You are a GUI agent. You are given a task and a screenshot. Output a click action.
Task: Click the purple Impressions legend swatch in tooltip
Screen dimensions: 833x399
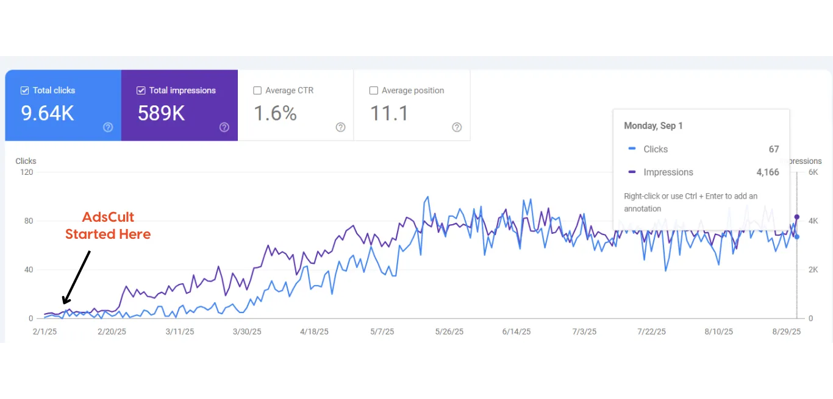tap(632, 172)
